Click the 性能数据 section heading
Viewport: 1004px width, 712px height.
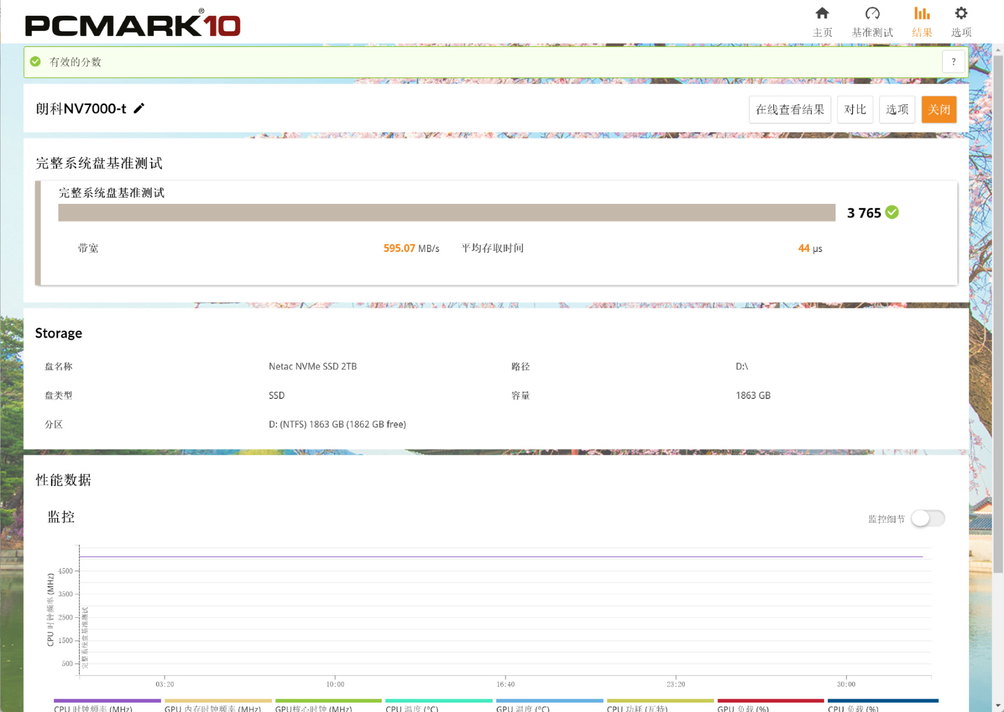coord(63,480)
